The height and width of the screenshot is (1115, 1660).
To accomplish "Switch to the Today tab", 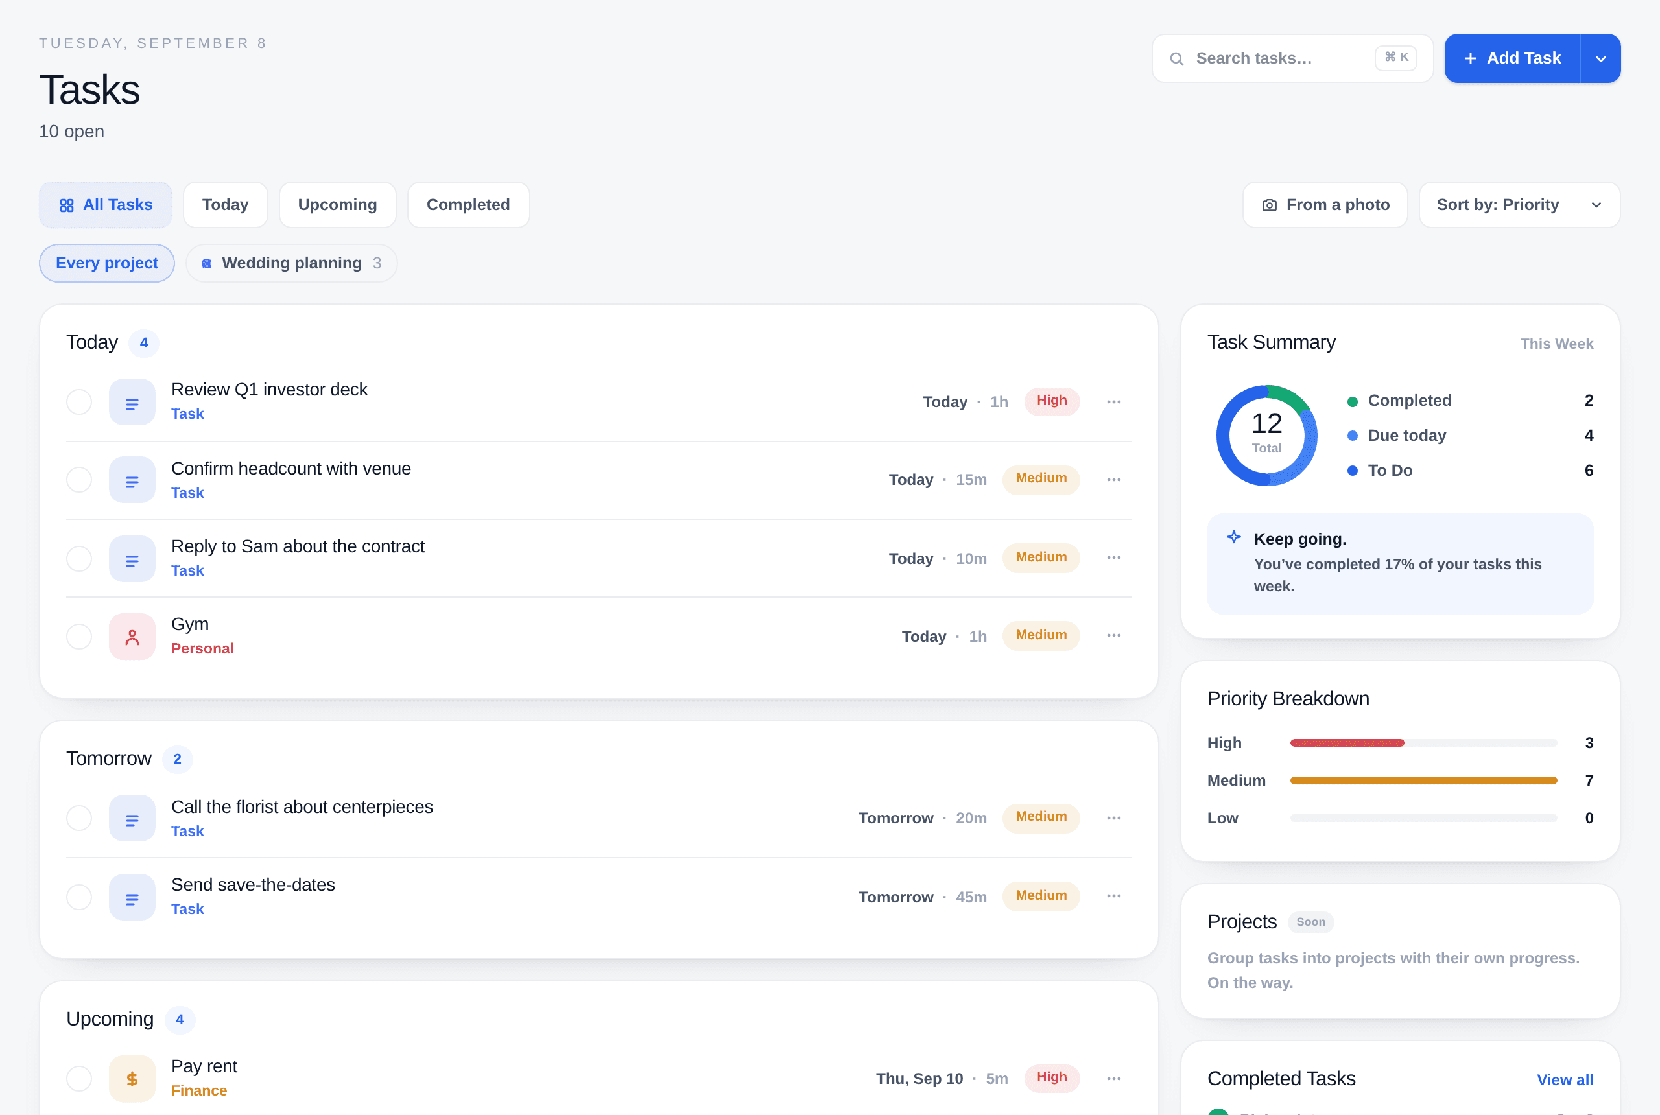I will point(226,205).
